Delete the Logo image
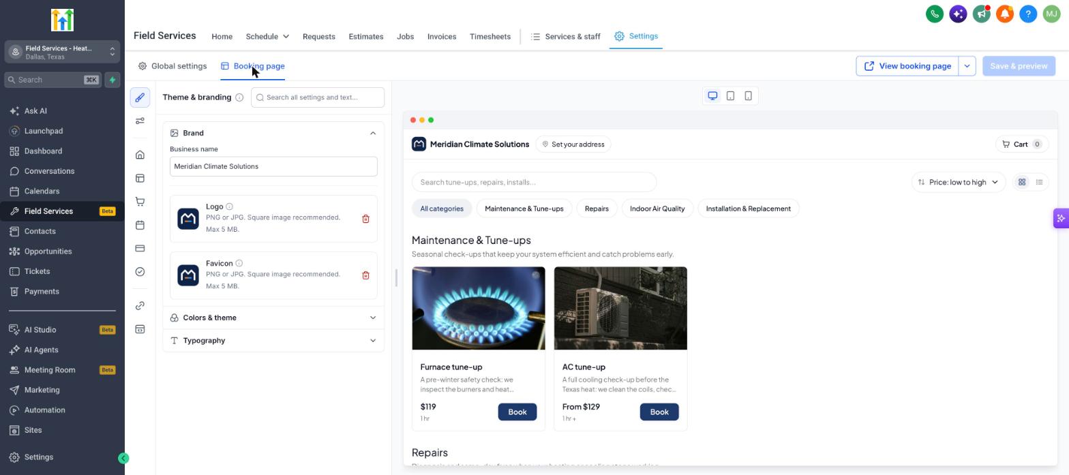1069x475 pixels. [x=365, y=219]
